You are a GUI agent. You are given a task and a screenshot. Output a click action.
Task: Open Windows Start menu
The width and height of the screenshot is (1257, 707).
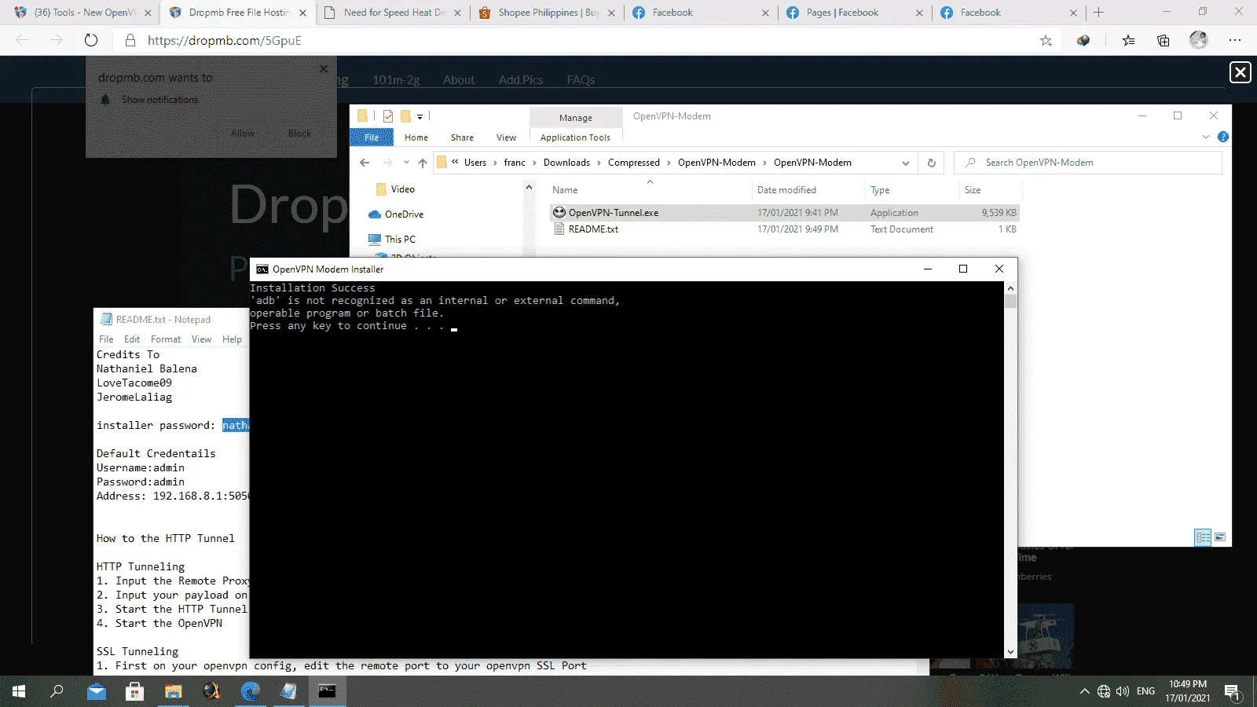point(19,691)
